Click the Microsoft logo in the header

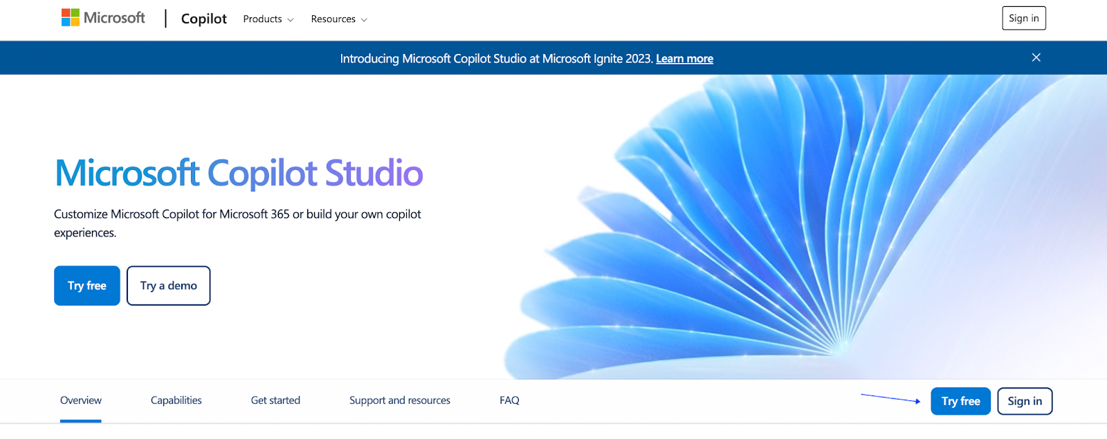point(103,18)
